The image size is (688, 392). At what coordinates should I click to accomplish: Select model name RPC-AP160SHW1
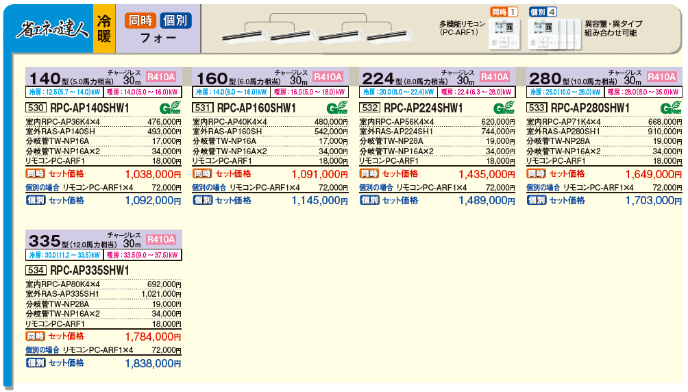click(x=257, y=108)
